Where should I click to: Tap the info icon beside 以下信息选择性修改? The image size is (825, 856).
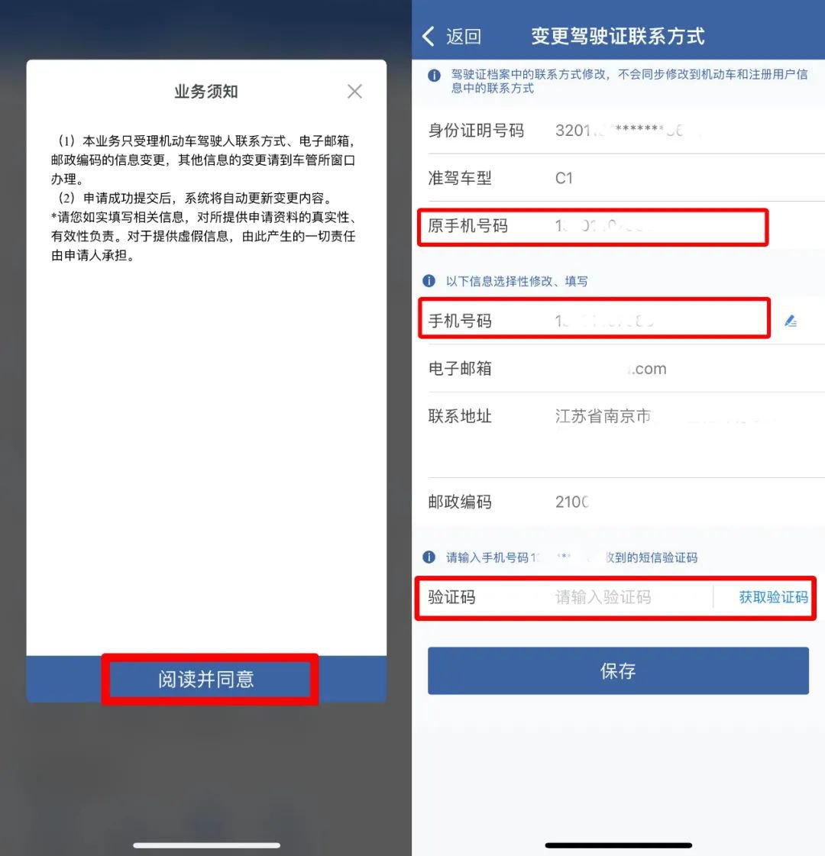[x=429, y=280]
